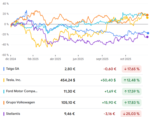This screenshot has width=157, height=117.
Task: Click Ford's green 17,59 % change badge
Action: coord(132,91)
